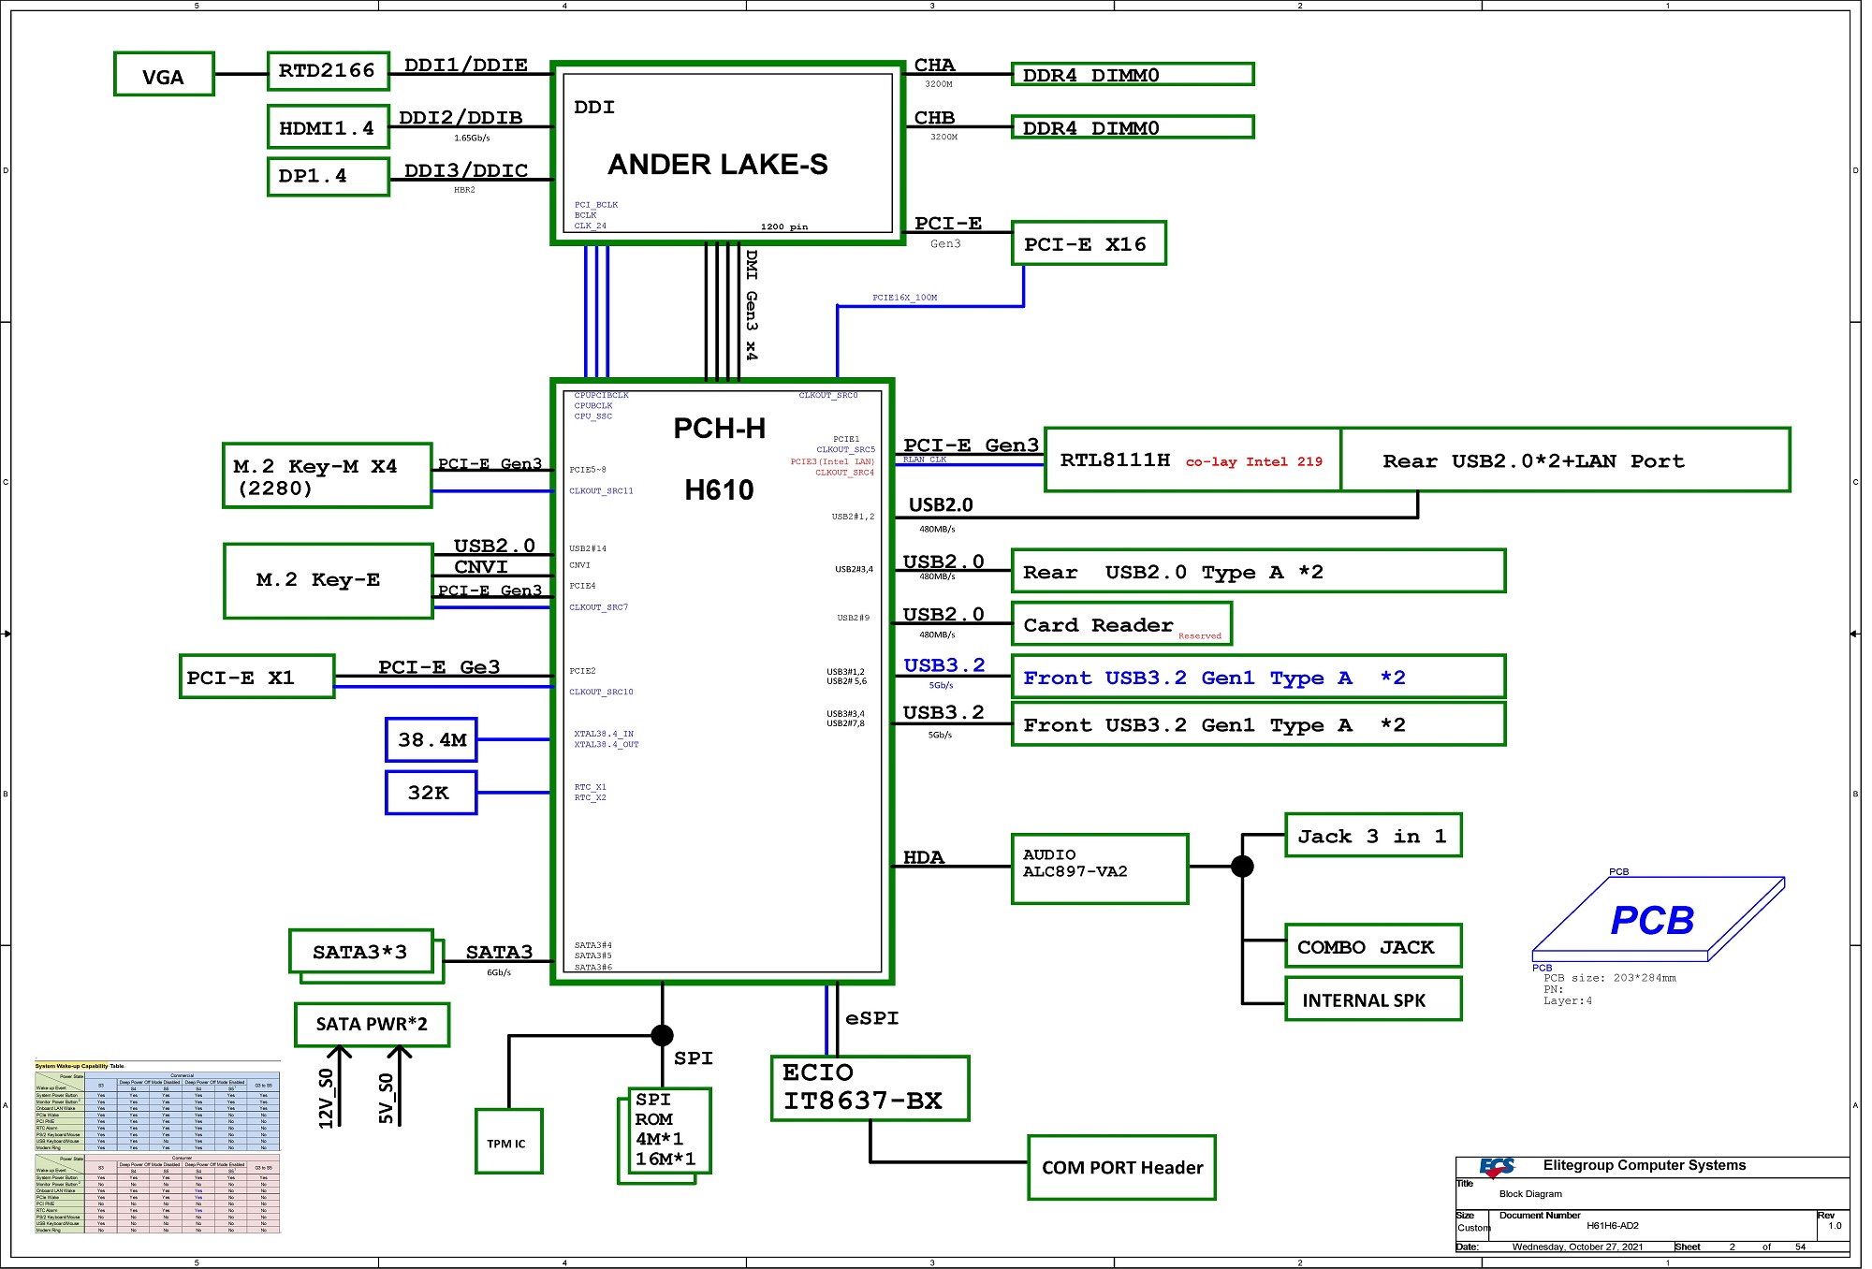Select the 38.4M crystal block
Screen dimensions: 1872x1269
coord(431,739)
